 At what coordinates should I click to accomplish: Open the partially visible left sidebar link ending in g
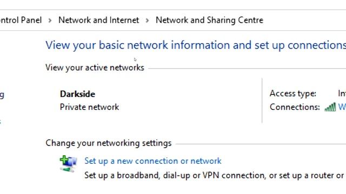[2, 95]
